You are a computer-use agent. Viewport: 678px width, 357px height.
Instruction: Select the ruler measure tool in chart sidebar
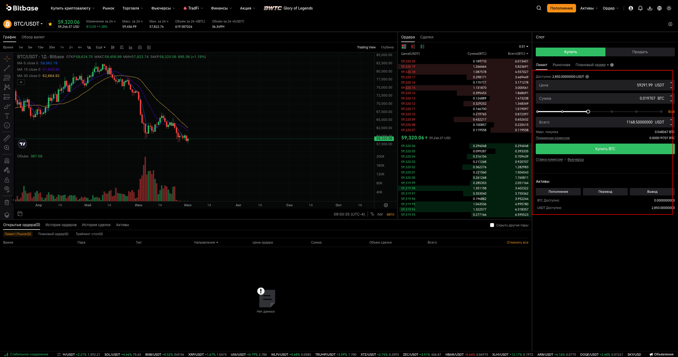pos(7,138)
